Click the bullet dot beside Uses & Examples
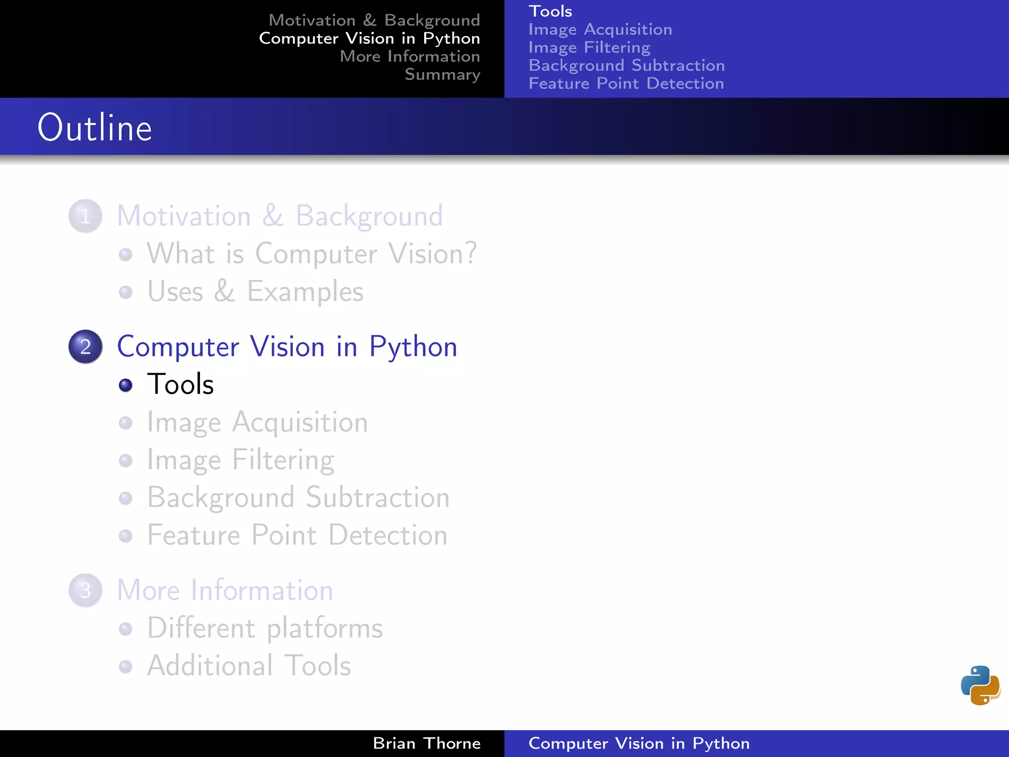The image size is (1009, 757). [126, 292]
